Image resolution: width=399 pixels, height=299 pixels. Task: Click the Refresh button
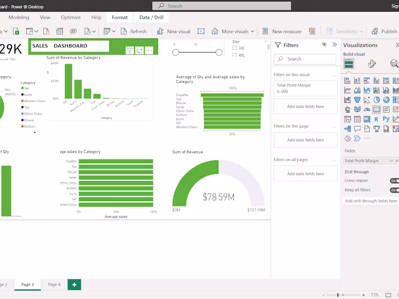click(134, 31)
